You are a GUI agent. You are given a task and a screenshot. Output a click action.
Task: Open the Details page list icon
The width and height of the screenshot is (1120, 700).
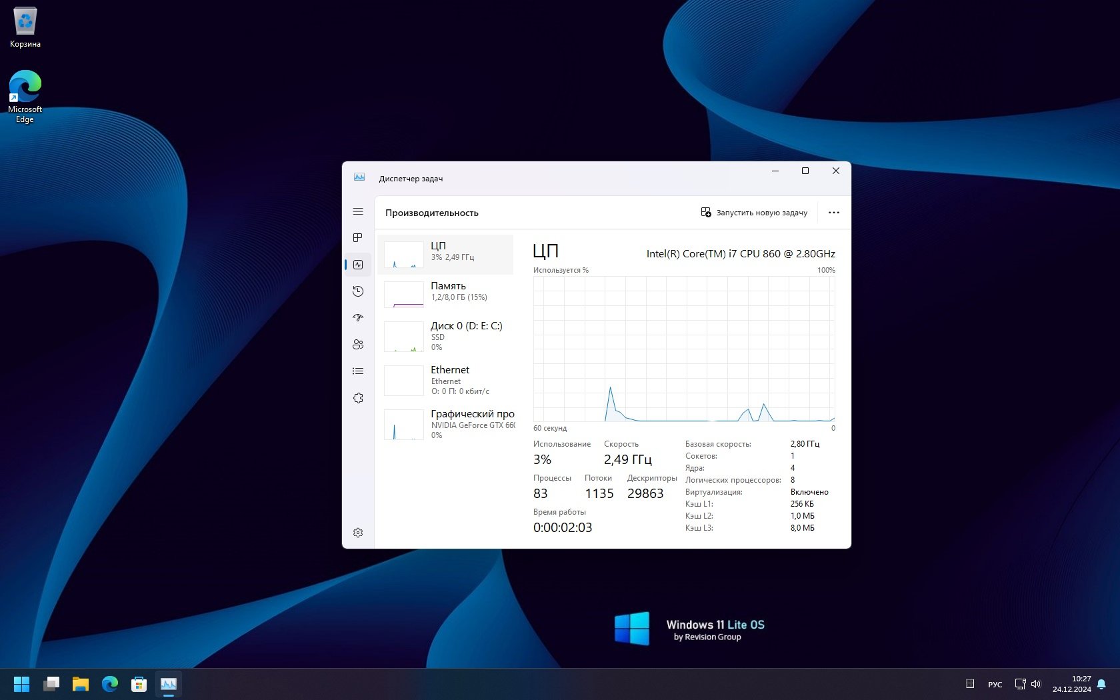click(x=358, y=371)
